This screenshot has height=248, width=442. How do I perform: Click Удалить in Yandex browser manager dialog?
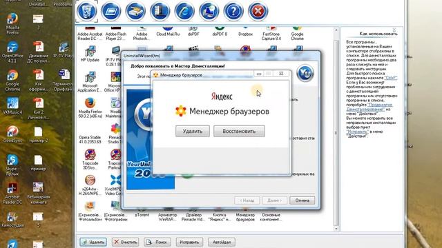(193, 132)
